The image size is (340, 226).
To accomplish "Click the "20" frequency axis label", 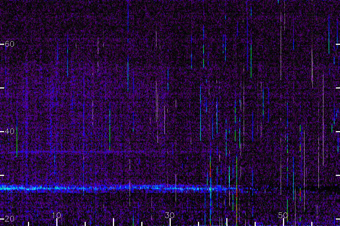I will [9, 218].
